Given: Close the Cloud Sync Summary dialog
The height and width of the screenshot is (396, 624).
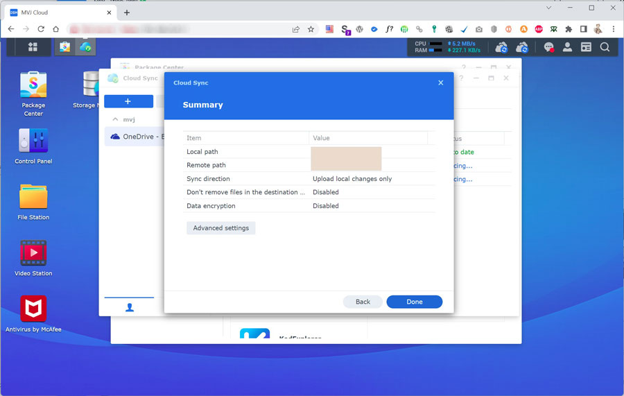Looking at the screenshot, I should tap(440, 83).
